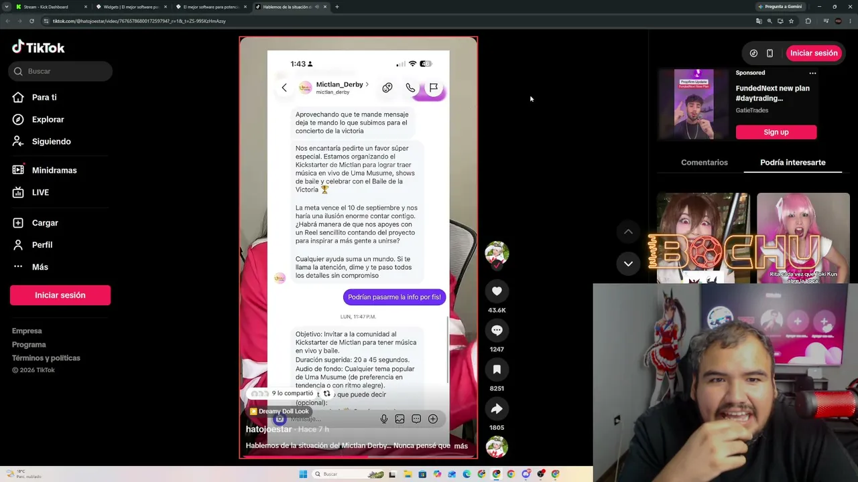Open the pink-haired cosplay recommended video thumbnail

tap(803, 238)
